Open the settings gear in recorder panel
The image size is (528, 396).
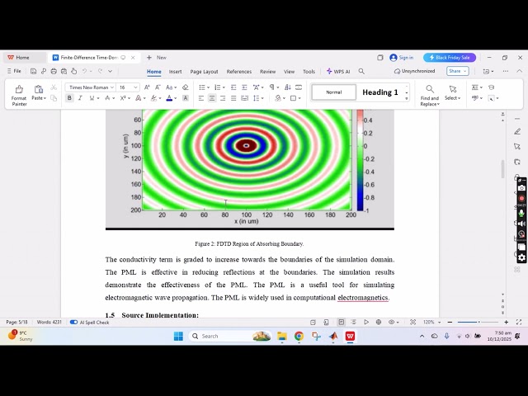pos(521,258)
